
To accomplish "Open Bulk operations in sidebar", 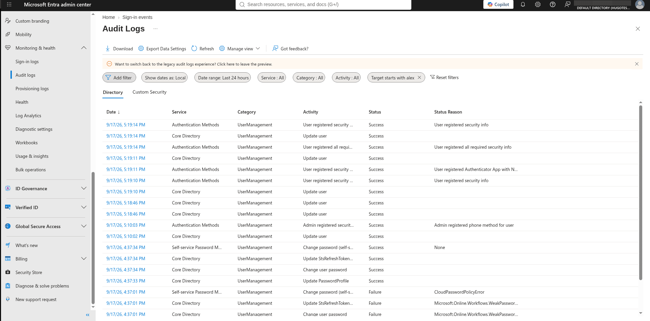I will (30, 170).
